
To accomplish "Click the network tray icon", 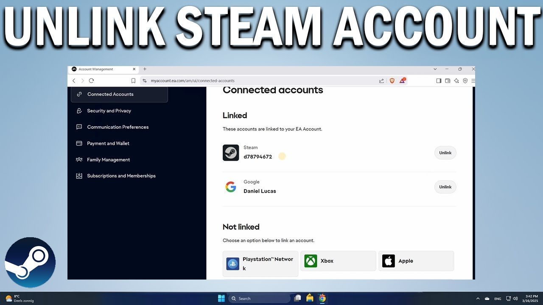I will (x=509, y=298).
